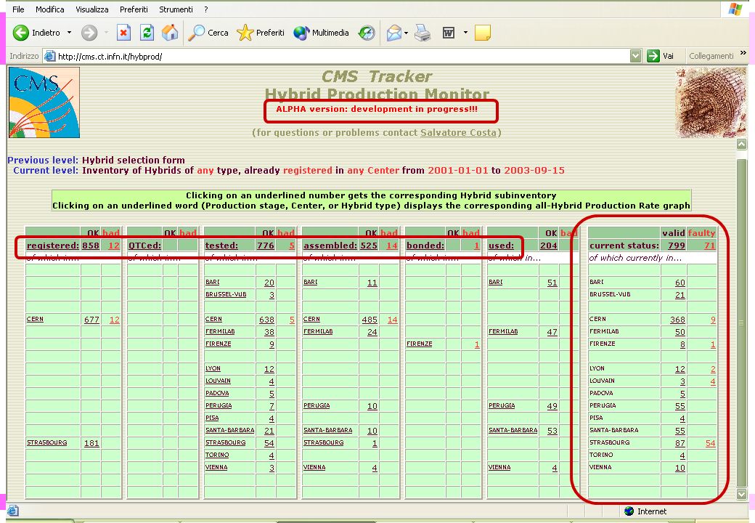
Task: Open the mail icon dropdown arrow
Action: 406,33
